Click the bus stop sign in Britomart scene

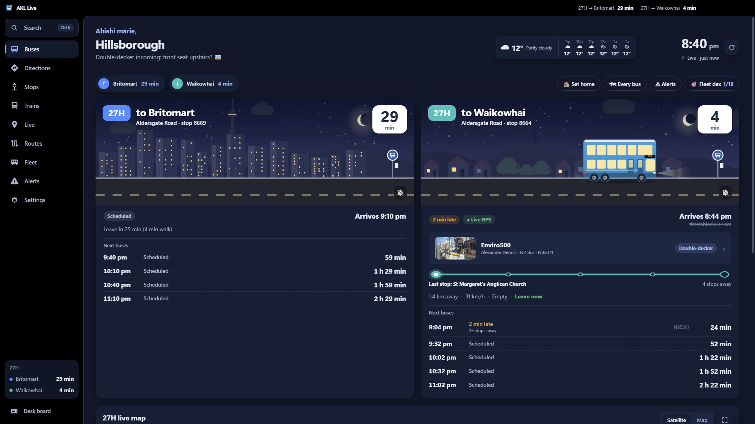pos(392,155)
